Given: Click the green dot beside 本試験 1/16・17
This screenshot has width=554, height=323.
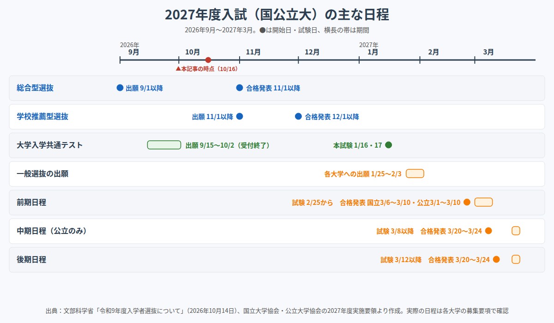Looking at the screenshot, I should click(x=389, y=145).
